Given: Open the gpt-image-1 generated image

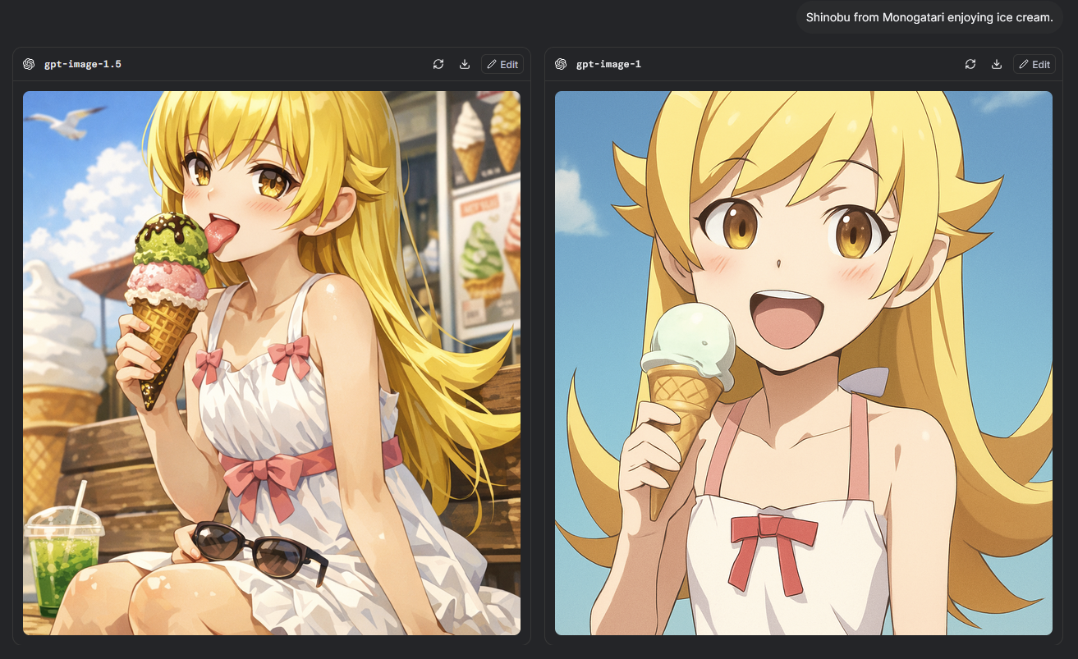Looking at the screenshot, I should [x=804, y=363].
